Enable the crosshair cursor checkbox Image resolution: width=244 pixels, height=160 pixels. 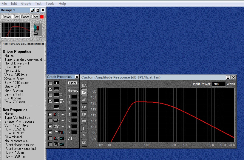pos(50,83)
